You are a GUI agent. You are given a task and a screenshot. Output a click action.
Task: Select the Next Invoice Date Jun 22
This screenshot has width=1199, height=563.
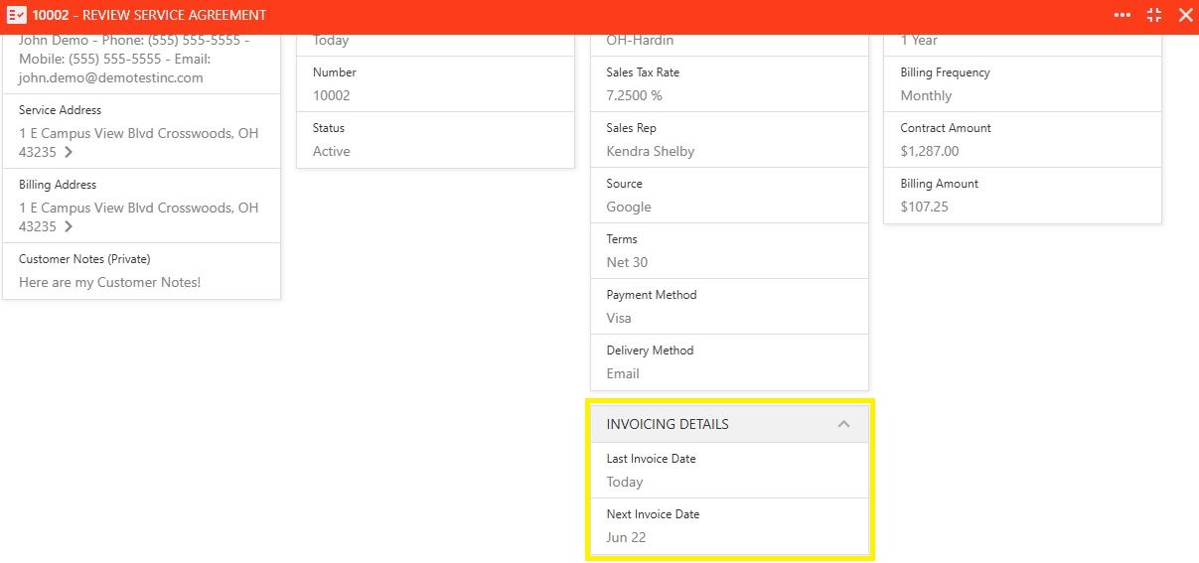click(x=730, y=526)
